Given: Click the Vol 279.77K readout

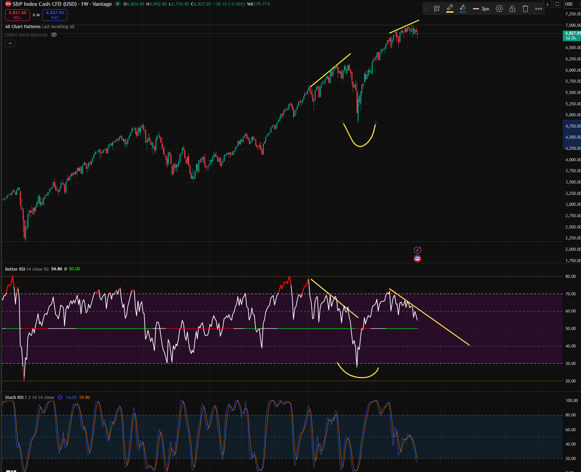Looking at the screenshot, I should [258, 4].
